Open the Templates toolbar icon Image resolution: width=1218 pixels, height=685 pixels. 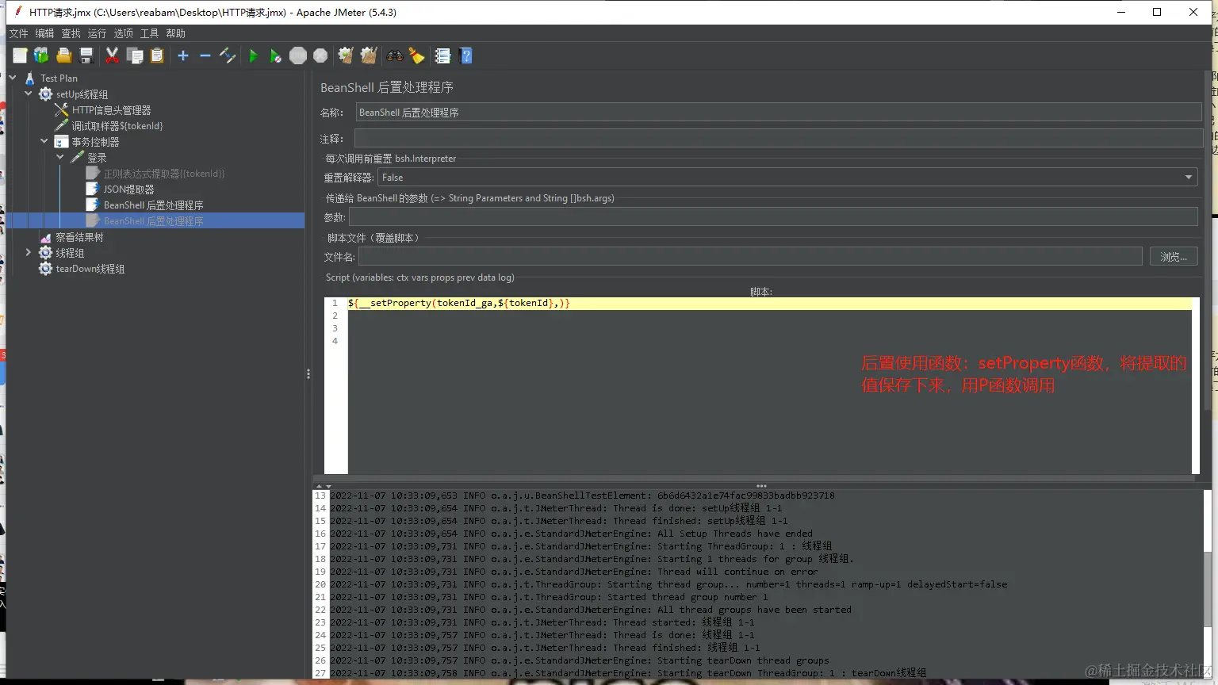tap(41, 55)
